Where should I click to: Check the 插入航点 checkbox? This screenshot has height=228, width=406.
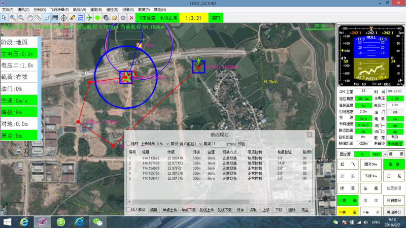(x=128, y=209)
